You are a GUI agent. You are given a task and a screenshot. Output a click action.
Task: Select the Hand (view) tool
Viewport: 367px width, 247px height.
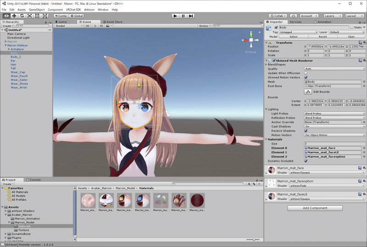click(x=6, y=16)
